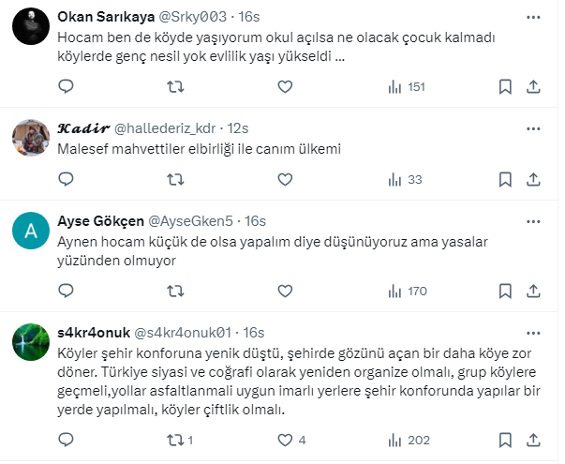Open more options on Kadir's tweet
565x464 pixels.
pos(533,128)
